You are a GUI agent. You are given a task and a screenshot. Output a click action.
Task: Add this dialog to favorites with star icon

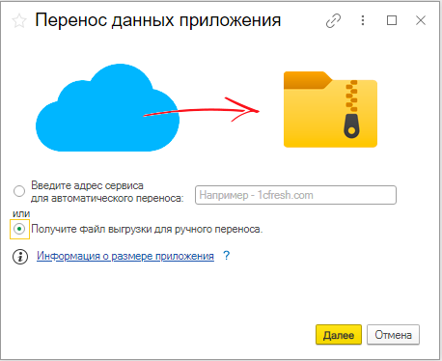[x=19, y=21]
